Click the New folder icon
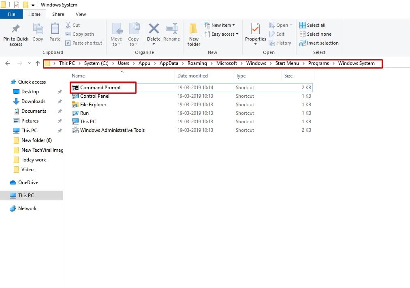The image size is (410, 288). click(x=194, y=28)
